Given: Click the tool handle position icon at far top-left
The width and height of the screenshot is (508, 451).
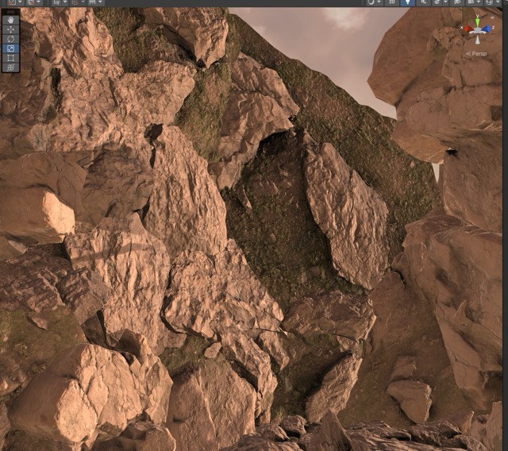Looking at the screenshot, I should click(x=13, y=2).
